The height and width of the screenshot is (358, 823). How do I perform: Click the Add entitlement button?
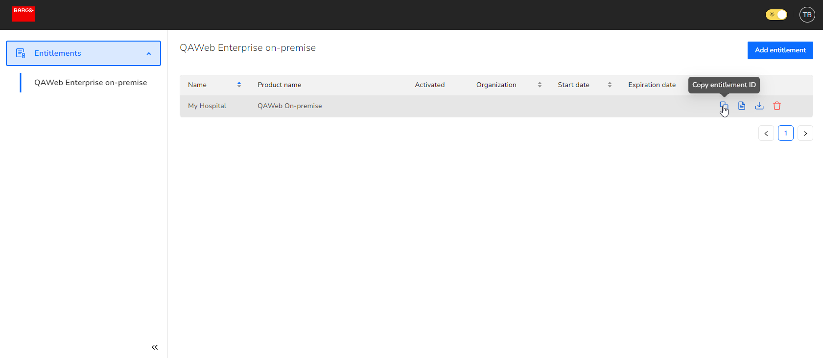780,50
